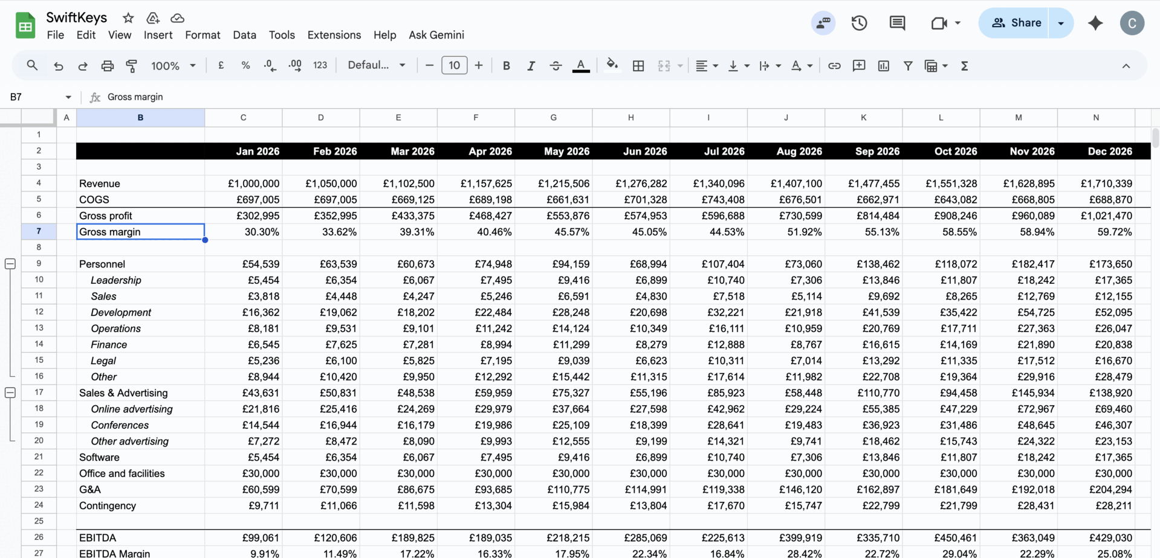Click the font size input box
Image resolution: width=1160 pixels, height=558 pixels.
click(x=454, y=65)
